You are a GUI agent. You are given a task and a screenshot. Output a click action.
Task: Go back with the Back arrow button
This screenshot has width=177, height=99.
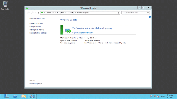coord(28,13)
